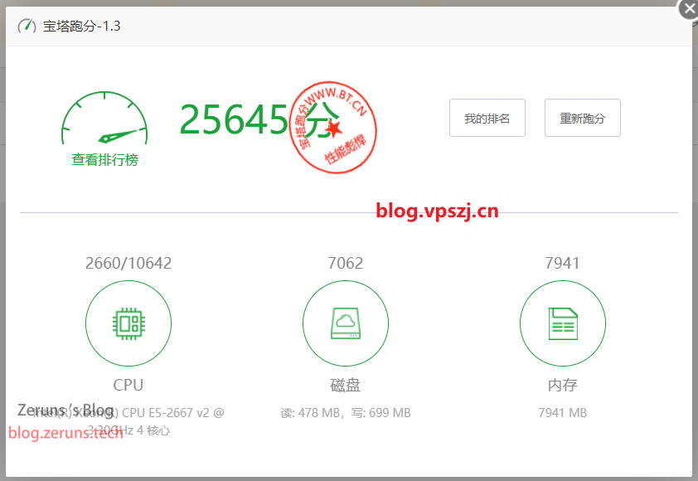Click the disk score 7062
698x481 pixels.
(346, 263)
